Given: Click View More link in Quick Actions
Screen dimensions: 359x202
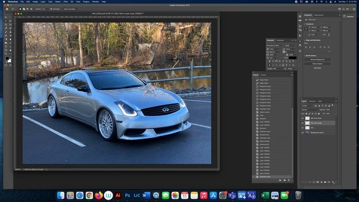Looking at the screenshot, I should (317, 68).
